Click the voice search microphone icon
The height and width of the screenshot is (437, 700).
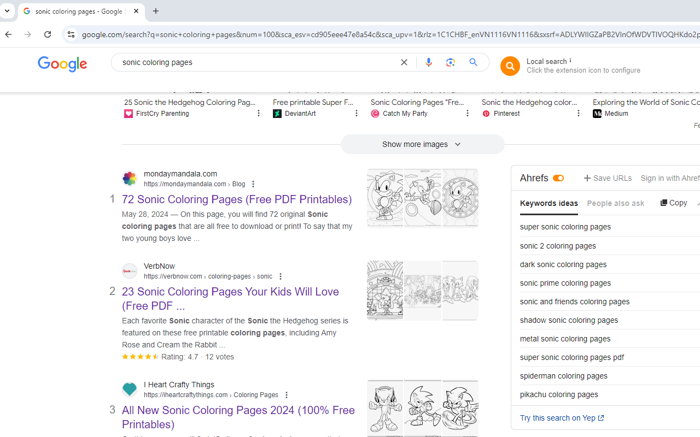click(x=429, y=62)
